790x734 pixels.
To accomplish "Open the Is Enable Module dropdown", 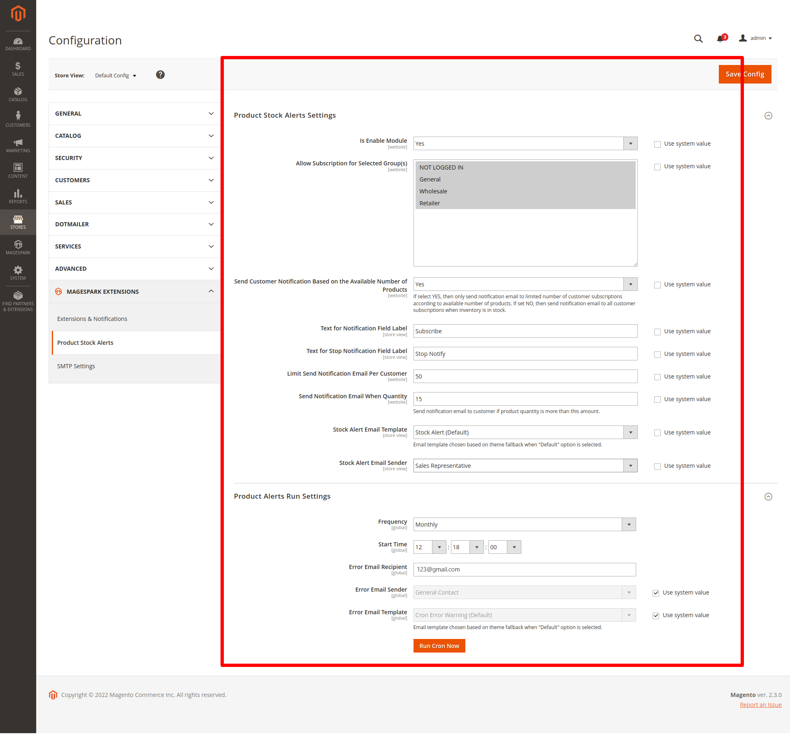I will (x=525, y=144).
